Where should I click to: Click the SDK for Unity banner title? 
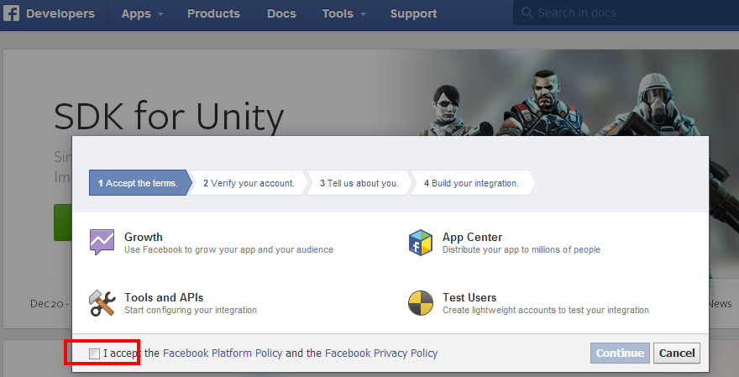pos(169,117)
